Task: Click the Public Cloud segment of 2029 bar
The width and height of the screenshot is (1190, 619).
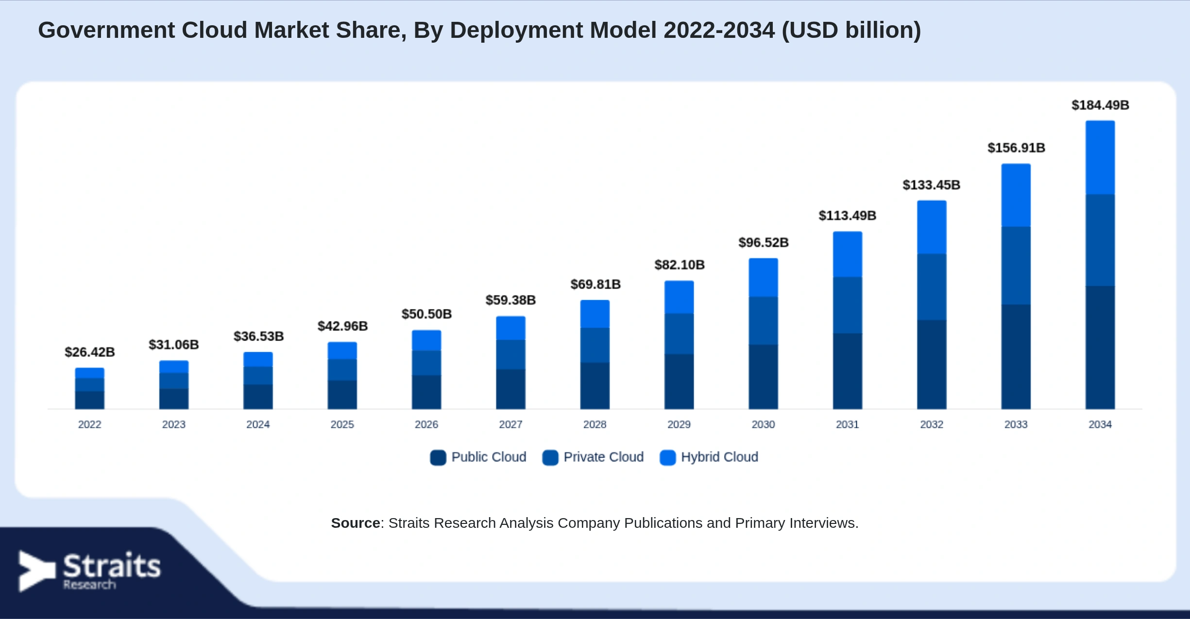Action: tap(679, 382)
